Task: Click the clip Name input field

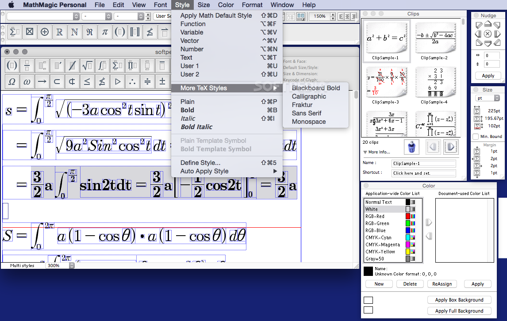Action: click(x=423, y=163)
